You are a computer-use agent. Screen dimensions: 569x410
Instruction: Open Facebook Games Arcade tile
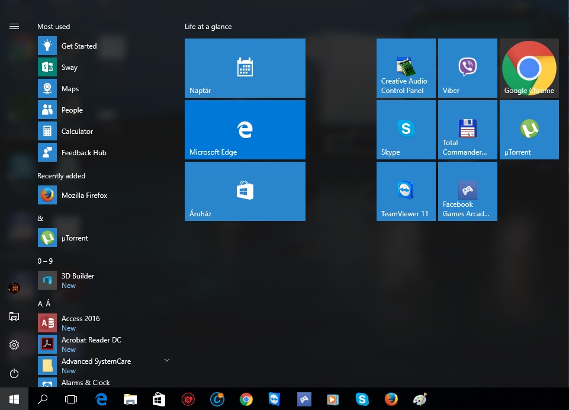point(468,191)
